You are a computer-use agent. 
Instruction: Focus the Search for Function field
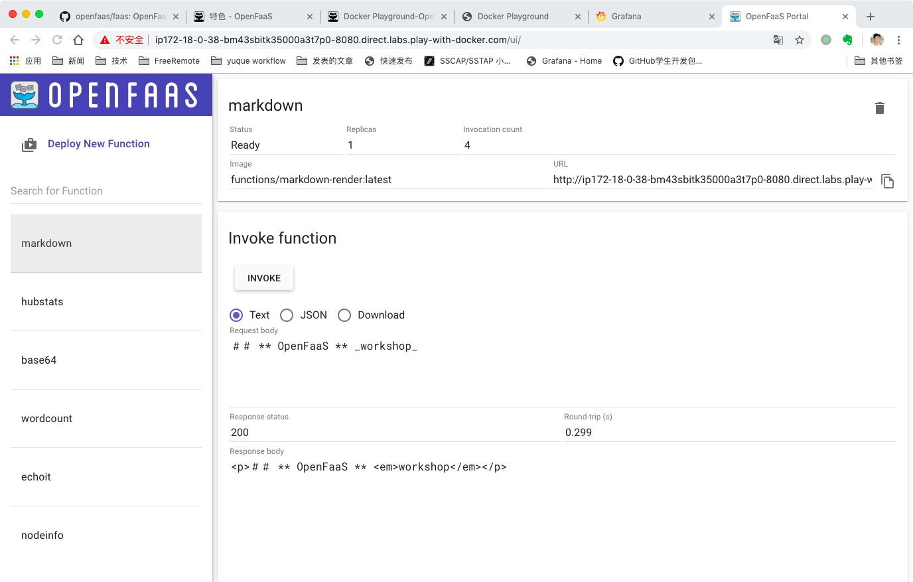pos(106,191)
